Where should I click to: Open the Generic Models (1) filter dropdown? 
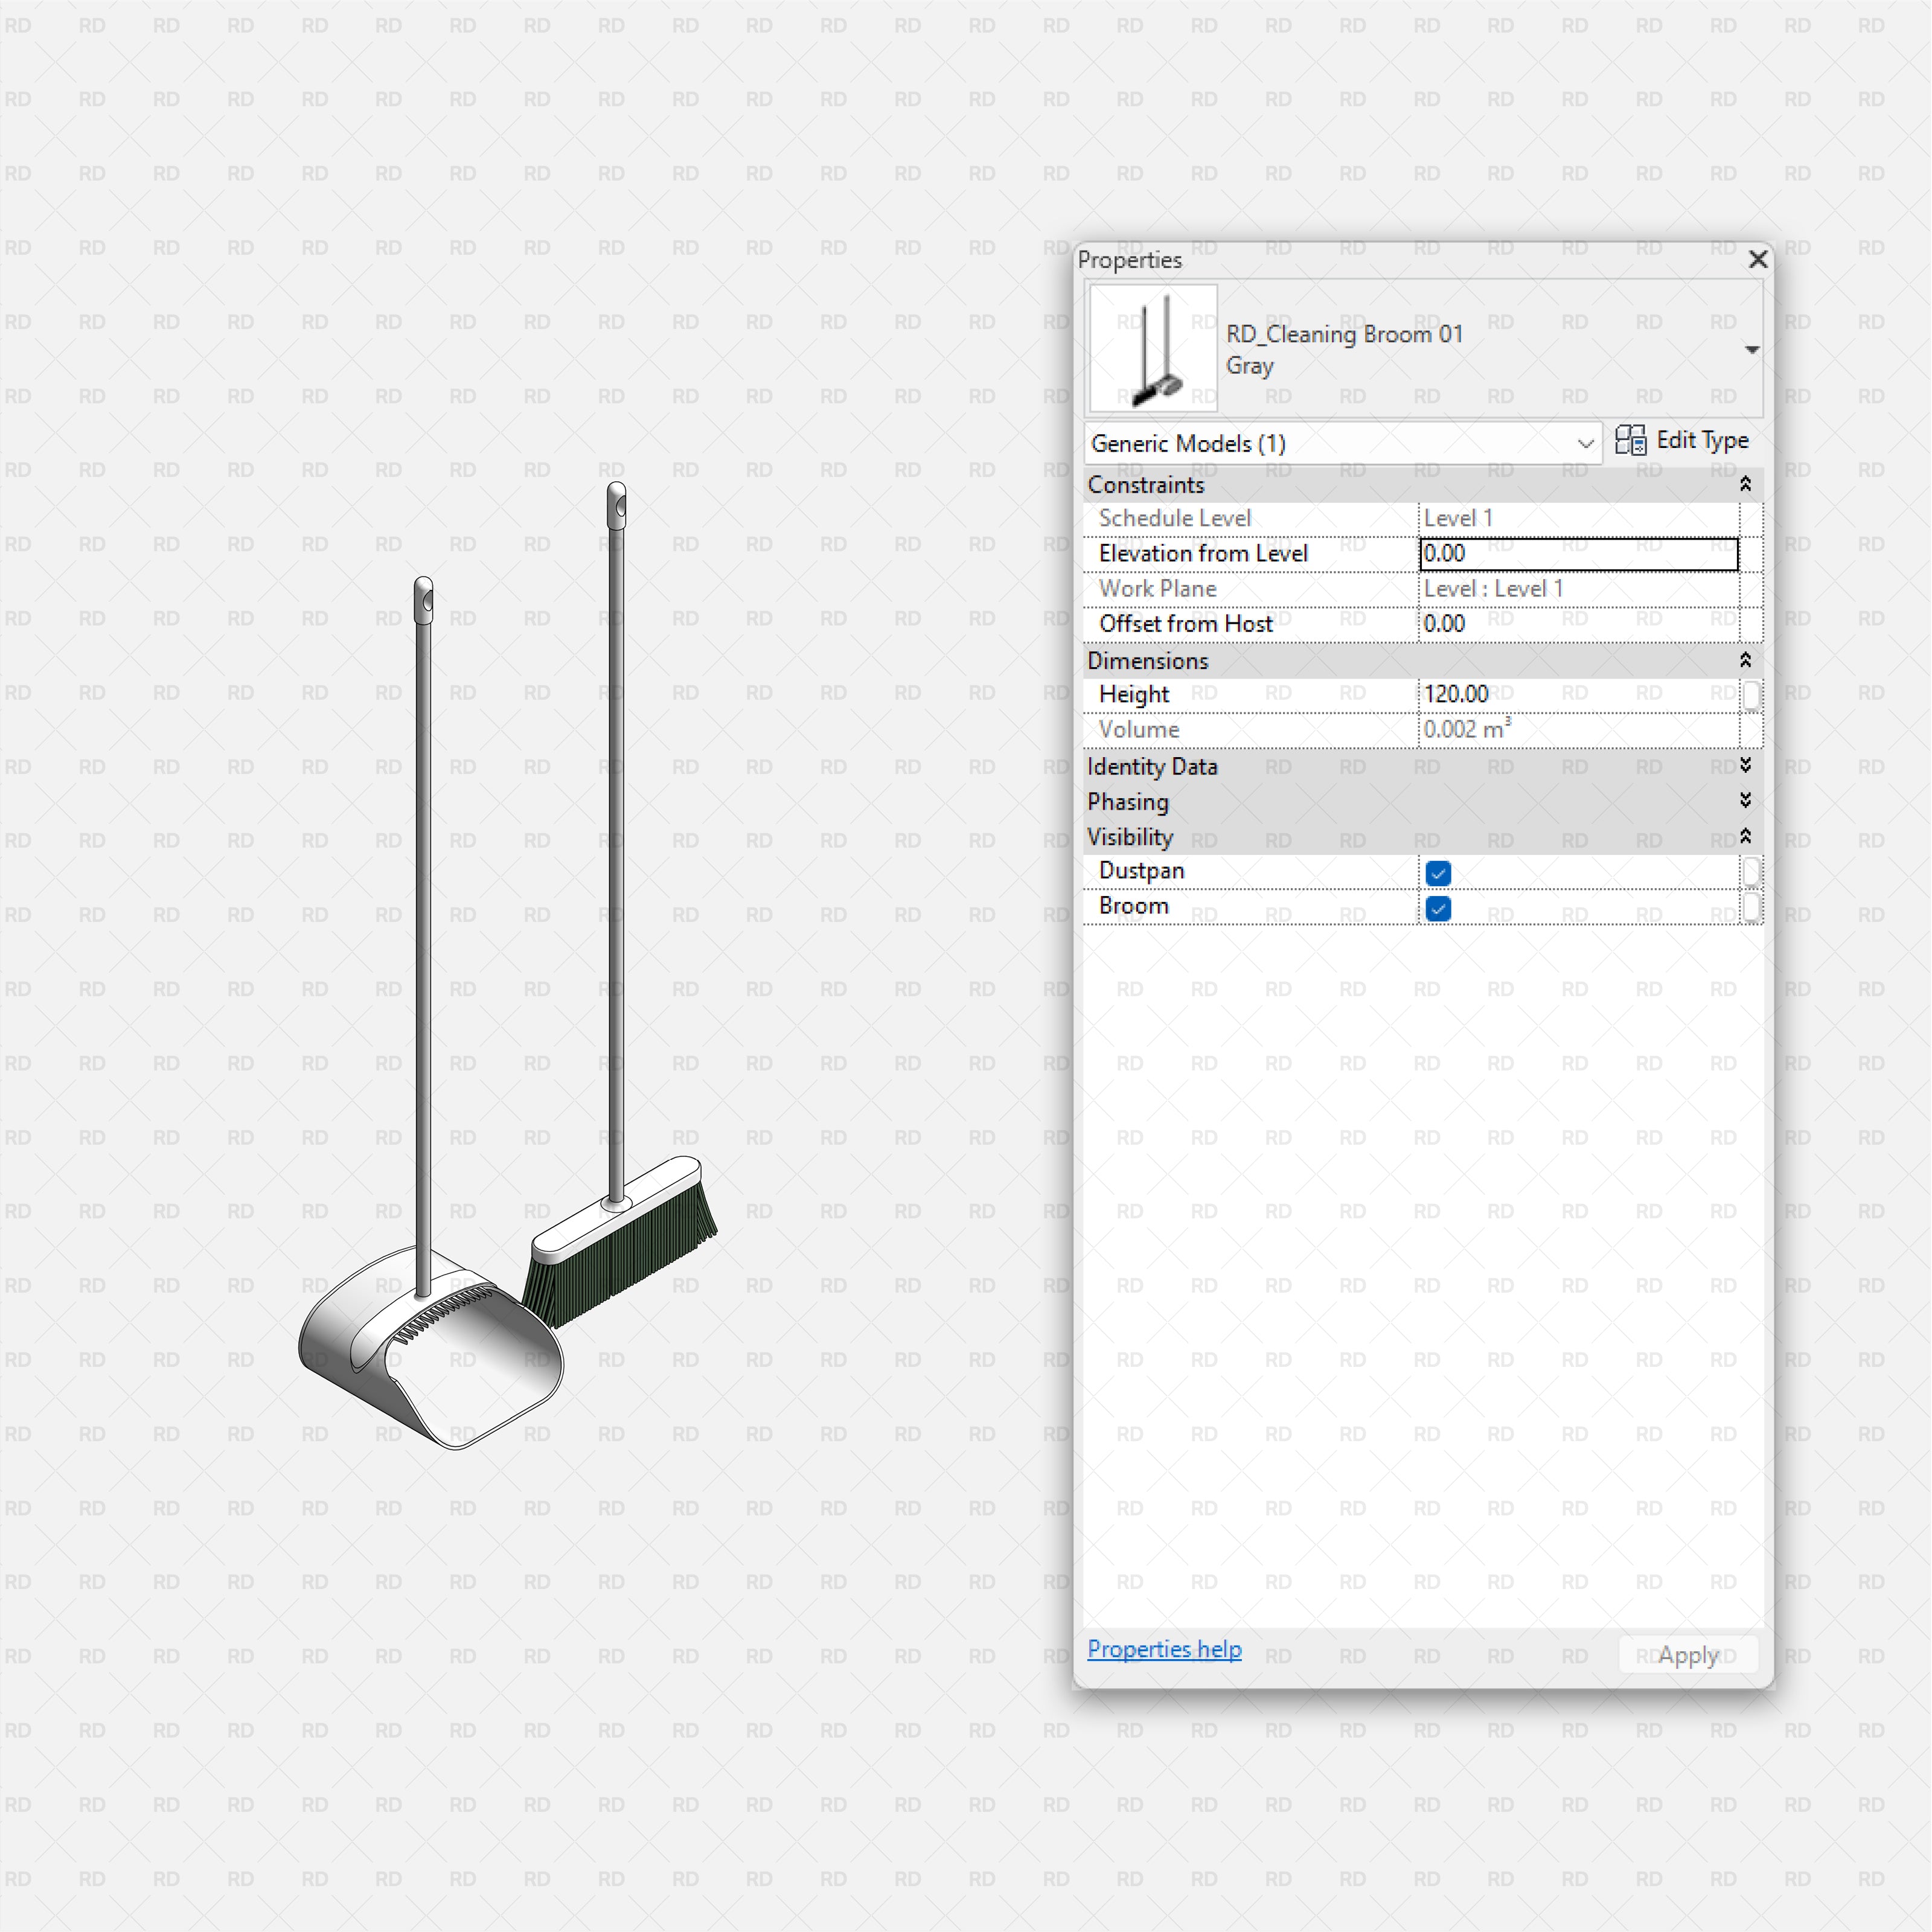tap(1585, 443)
